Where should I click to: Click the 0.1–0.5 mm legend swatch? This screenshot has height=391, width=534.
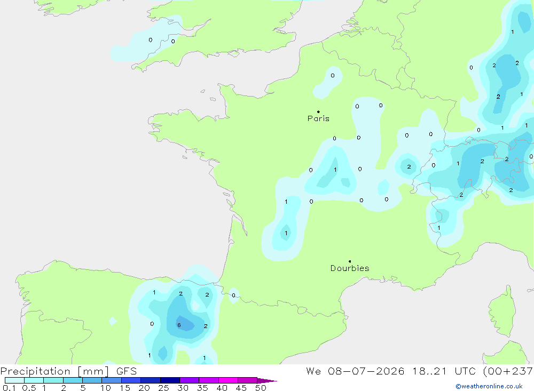14,380
